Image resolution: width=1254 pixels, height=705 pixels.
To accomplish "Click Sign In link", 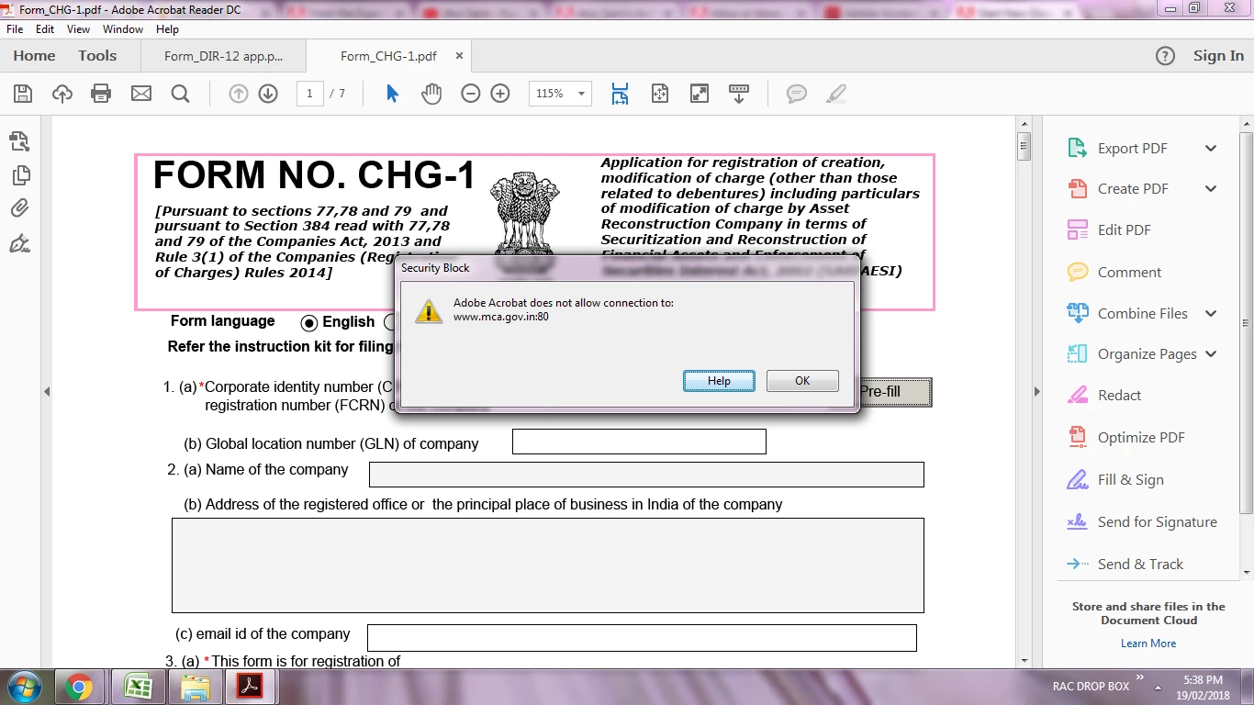I will 1218,56.
